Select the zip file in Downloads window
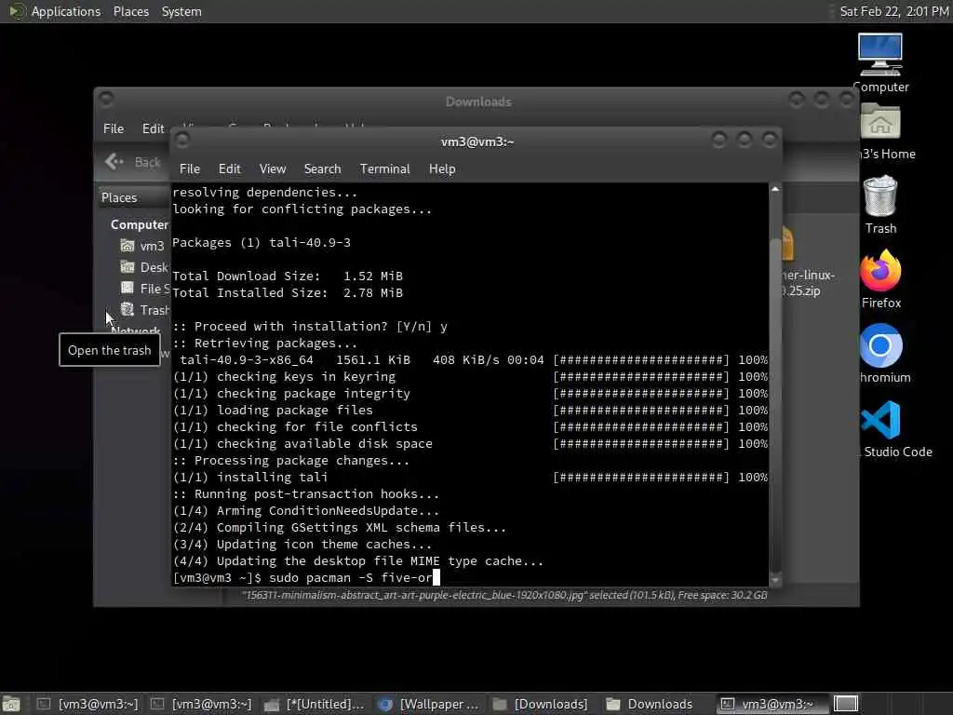This screenshot has width=953, height=715. (x=809, y=262)
